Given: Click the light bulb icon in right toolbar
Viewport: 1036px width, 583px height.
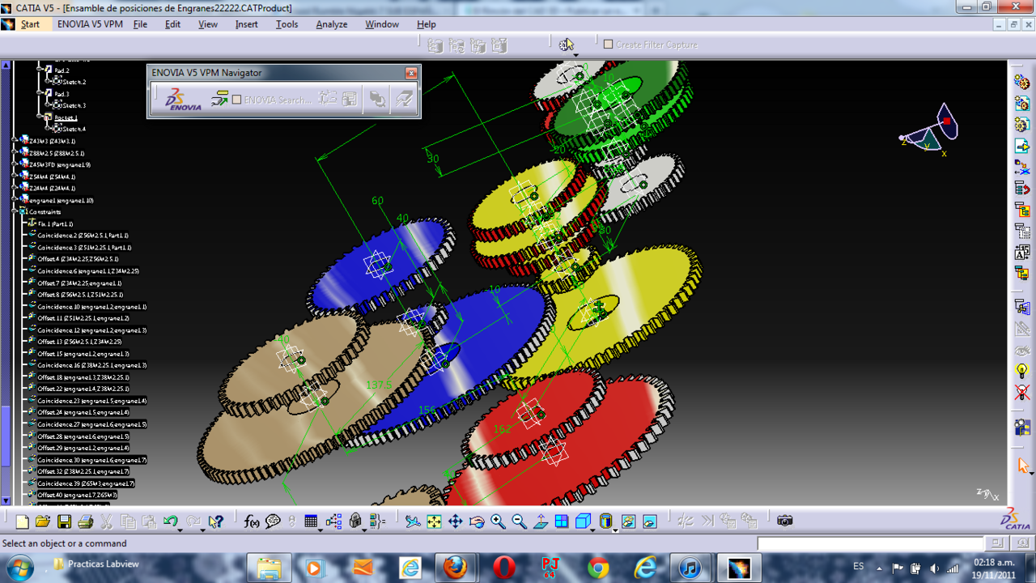Looking at the screenshot, I should point(1022,371).
